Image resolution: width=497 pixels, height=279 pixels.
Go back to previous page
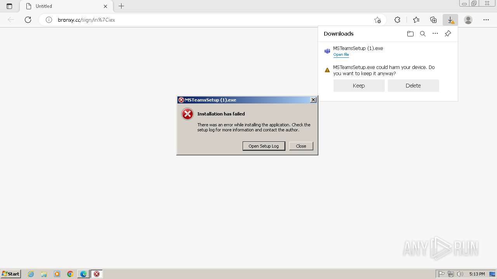pyautogui.click(x=11, y=20)
